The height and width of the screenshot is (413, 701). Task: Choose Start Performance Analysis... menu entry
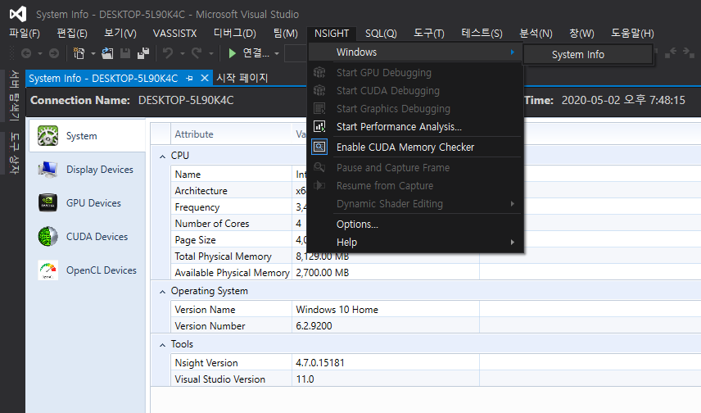click(x=415, y=127)
